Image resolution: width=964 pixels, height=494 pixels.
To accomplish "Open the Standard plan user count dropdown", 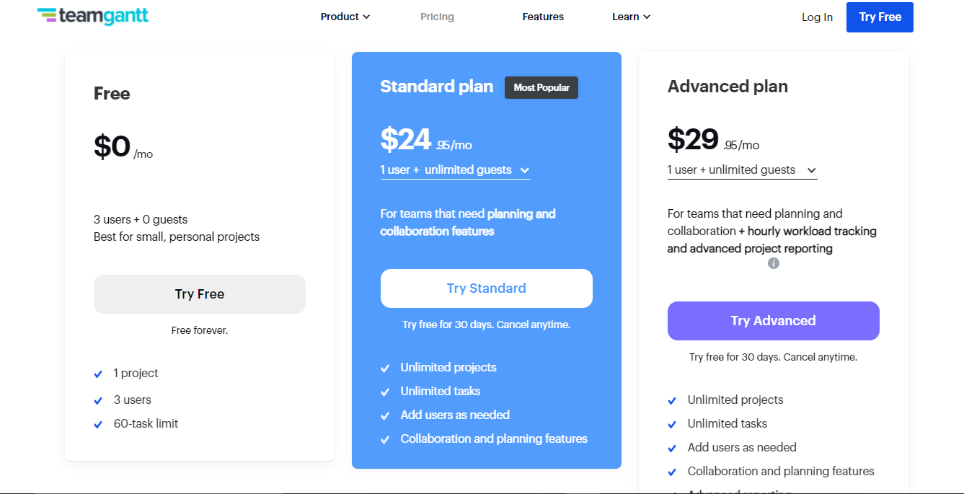I will point(455,170).
